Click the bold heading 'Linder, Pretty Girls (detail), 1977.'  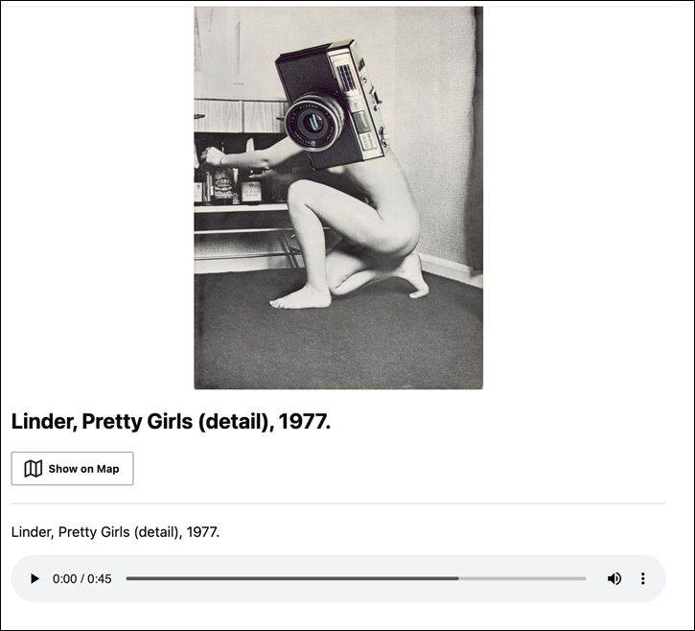point(171,421)
